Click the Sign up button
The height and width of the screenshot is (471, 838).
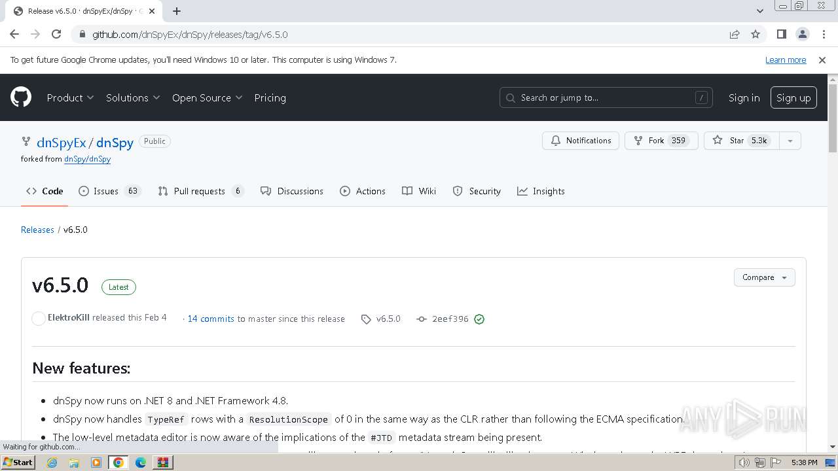[793, 97]
